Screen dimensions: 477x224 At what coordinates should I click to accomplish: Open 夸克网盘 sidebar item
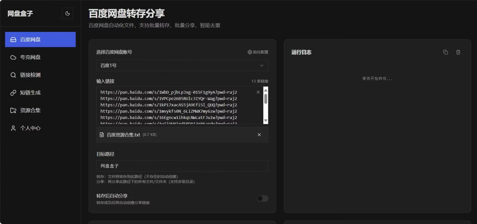click(40, 57)
